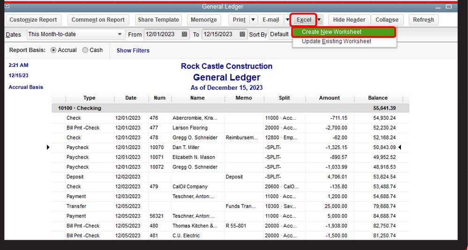Select CalOil Company name cell
468x250 pixels.
coord(190,186)
